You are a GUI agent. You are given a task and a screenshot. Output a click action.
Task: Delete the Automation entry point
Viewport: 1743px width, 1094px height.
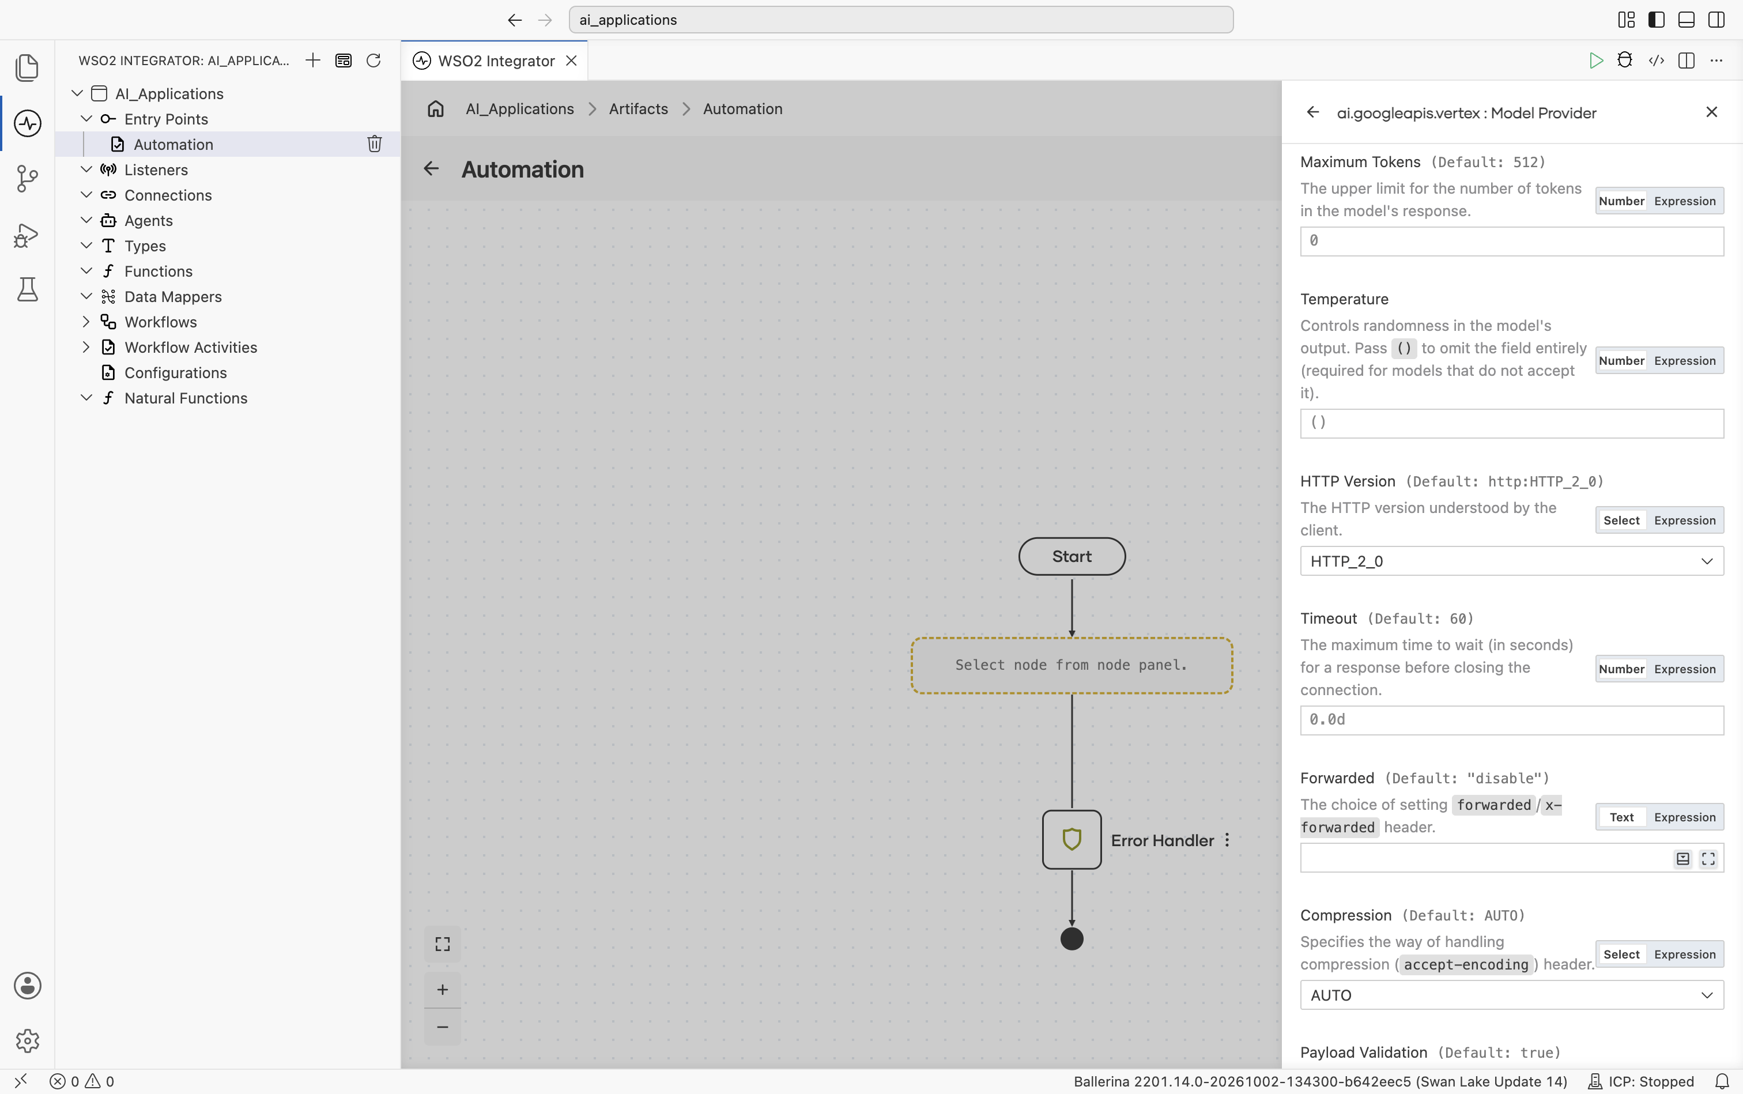(x=374, y=144)
